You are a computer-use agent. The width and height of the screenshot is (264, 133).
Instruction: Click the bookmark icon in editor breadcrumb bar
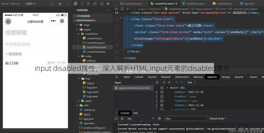(x=122, y=9)
